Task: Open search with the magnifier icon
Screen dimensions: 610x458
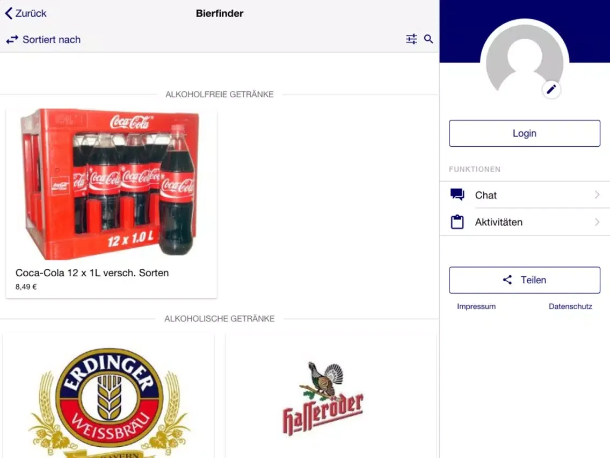Action: point(429,39)
